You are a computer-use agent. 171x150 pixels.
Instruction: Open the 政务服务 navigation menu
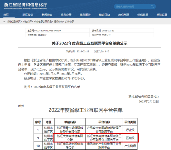[x=85, y=15]
